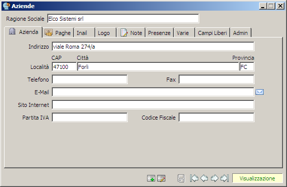Click the Partita IVA input field
The image size is (287, 187).
coord(90,118)
